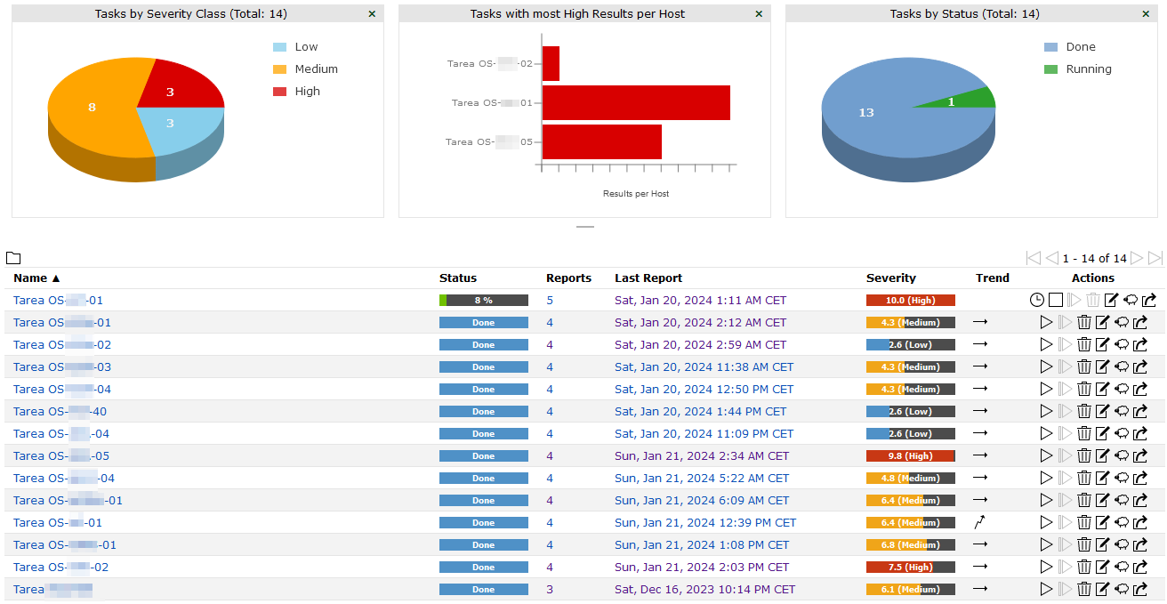The width and height of the screenshot is (1167, 604).
Task: Stop the running task with 10.0 (High) severity
Action: (1056, 301)
